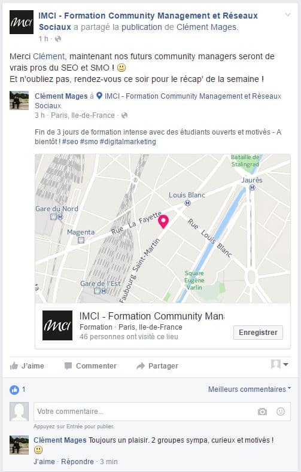Click the #seo hashtag link

tap(70, 141)
